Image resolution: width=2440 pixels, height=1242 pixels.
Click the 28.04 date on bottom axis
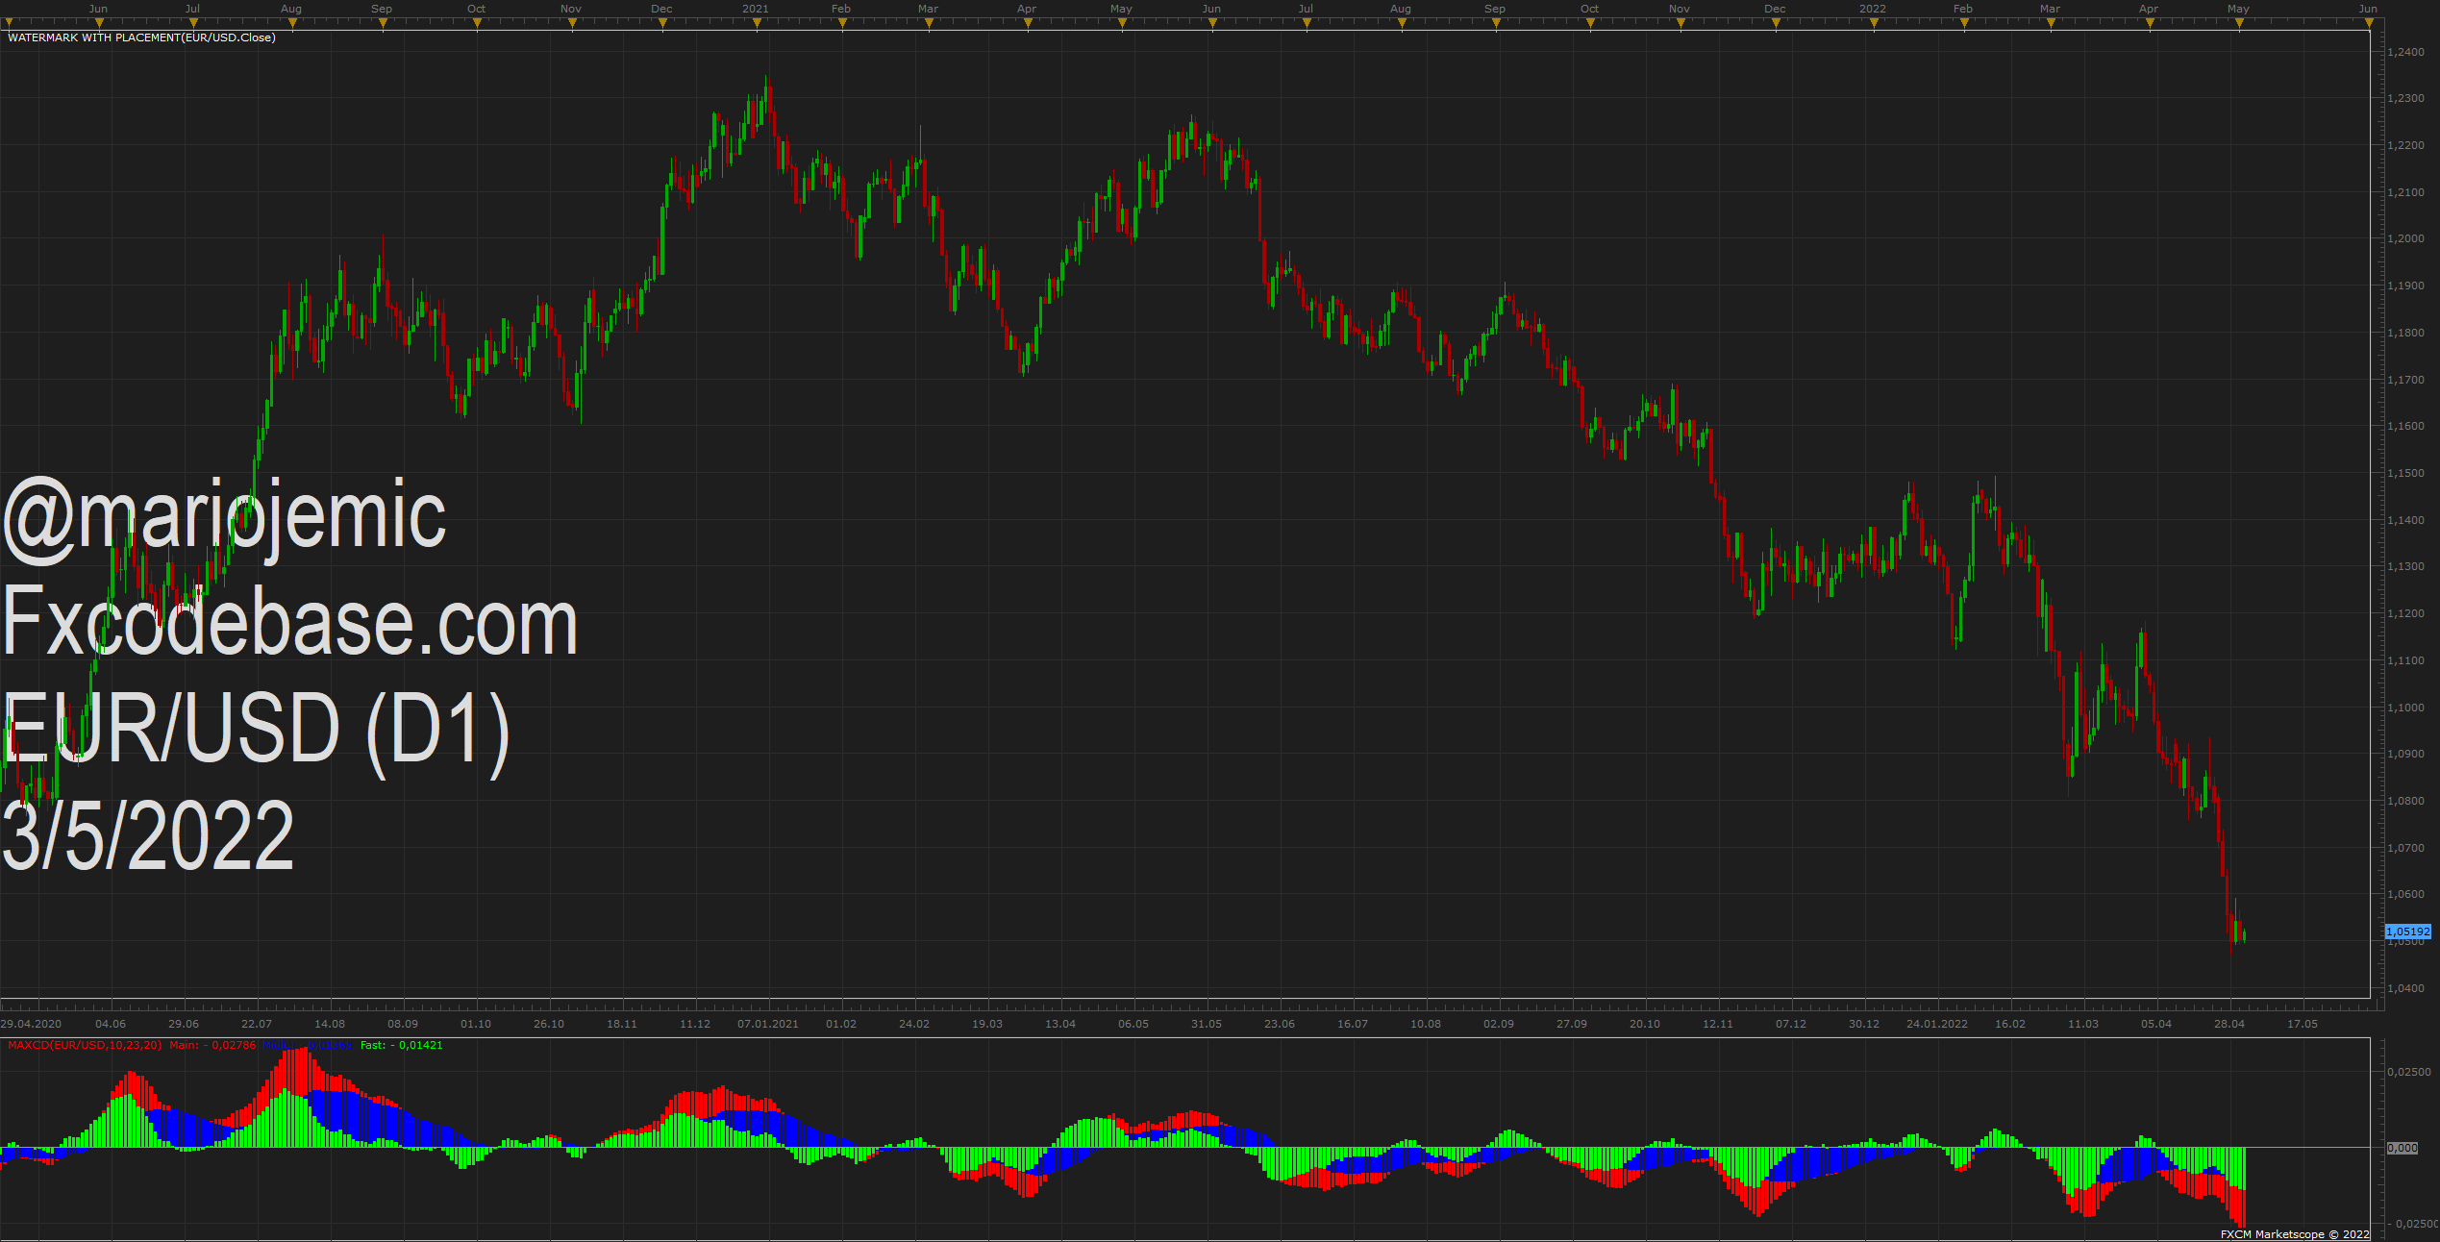coord(2229,1024)
